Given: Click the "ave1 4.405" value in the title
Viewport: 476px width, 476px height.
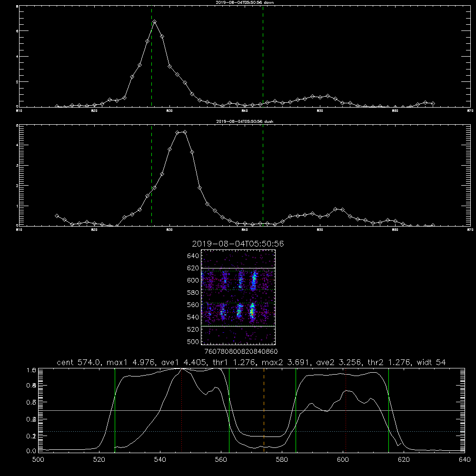Looking at the screenshot, I should pyautogui.click(x=183, y=362).
